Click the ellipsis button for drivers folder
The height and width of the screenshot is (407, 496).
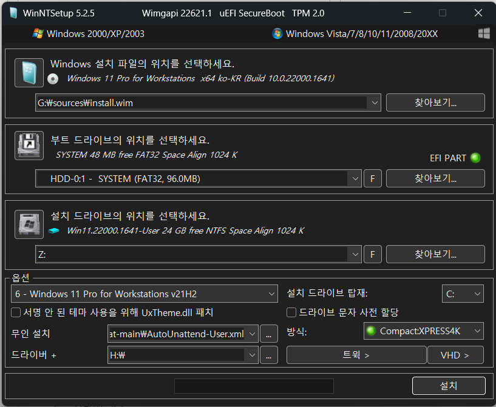point(269,355)
